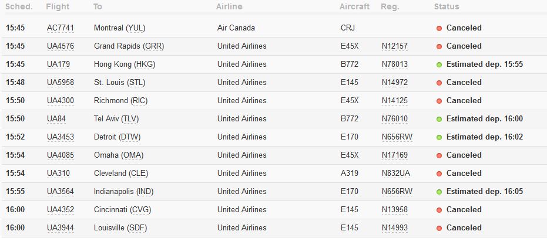Open flight UA84 link
The width and height of the screenshot is (547, 238).
[x=55, y=119]
